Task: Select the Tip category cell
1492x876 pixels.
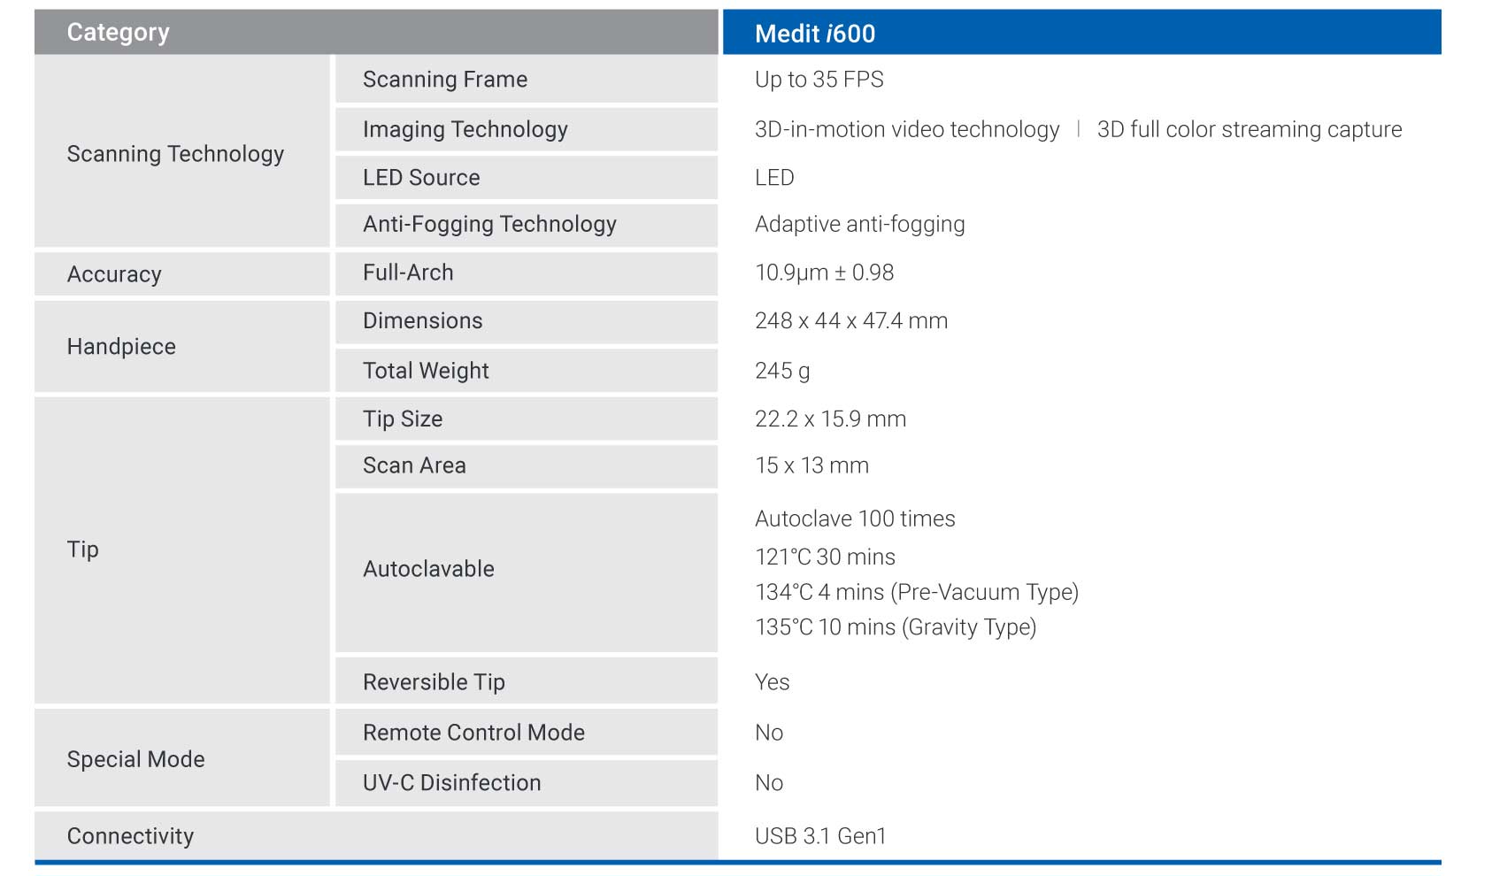Action: pyautogui.click(x=181, y=549)
